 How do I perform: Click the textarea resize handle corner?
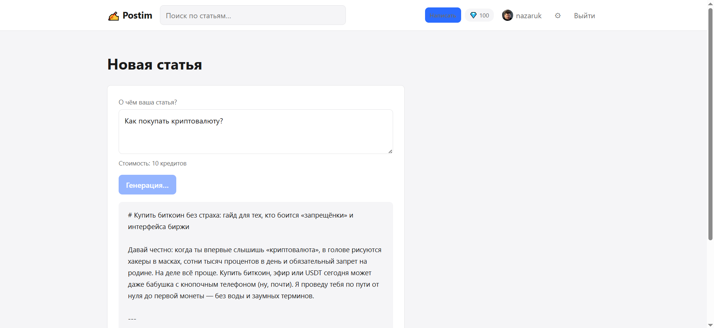[390, 151]
